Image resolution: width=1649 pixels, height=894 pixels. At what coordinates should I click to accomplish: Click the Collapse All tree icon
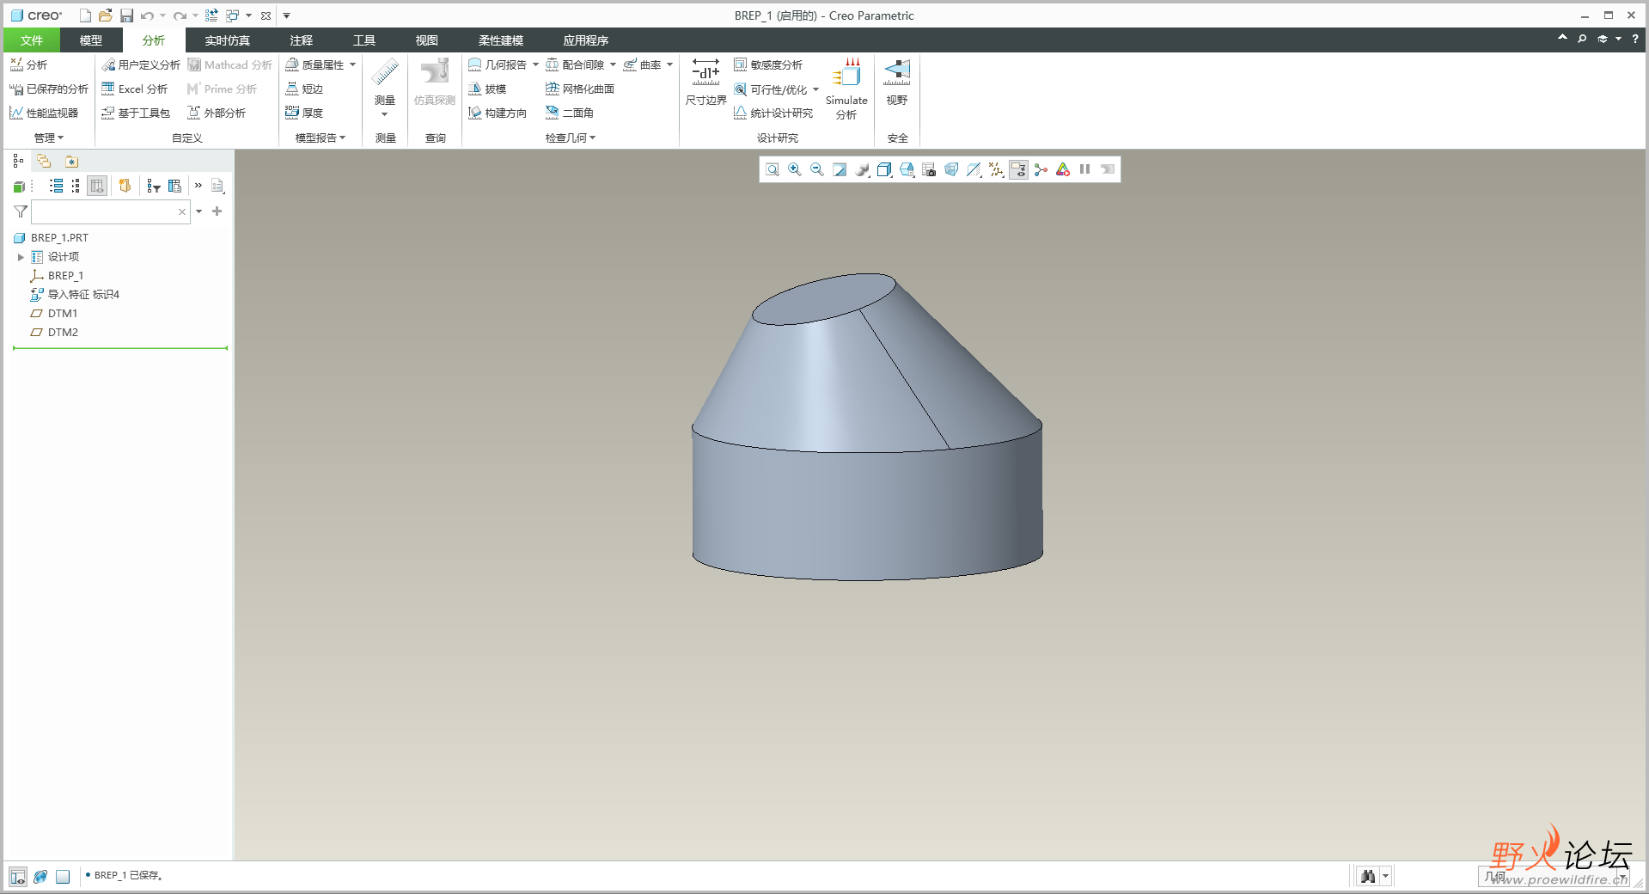click(x=76, y=186)
